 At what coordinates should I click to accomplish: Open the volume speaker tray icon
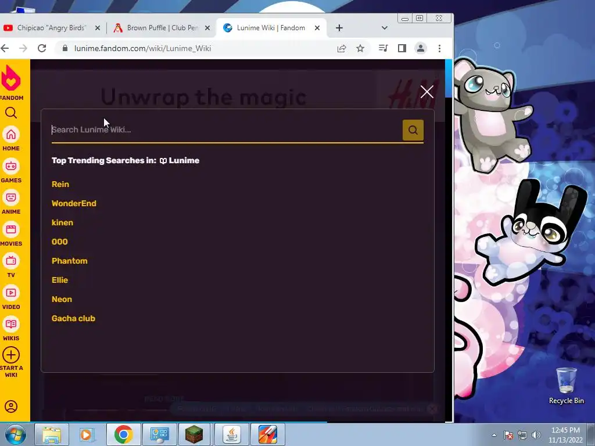click(x=536, y=435)
